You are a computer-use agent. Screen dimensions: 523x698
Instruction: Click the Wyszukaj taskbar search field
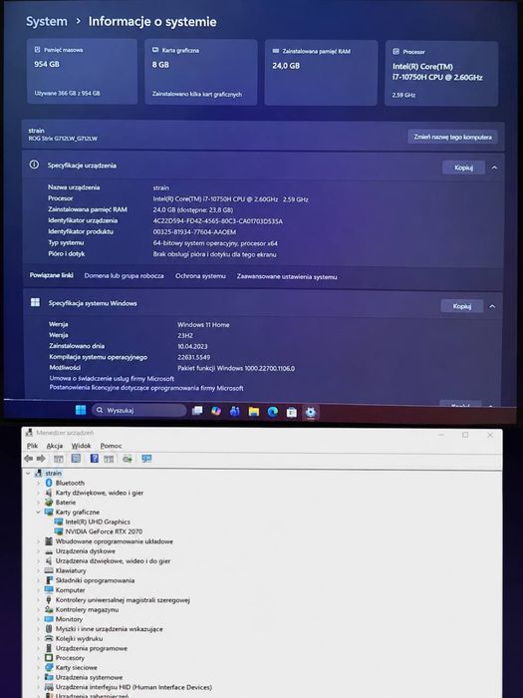138,410
